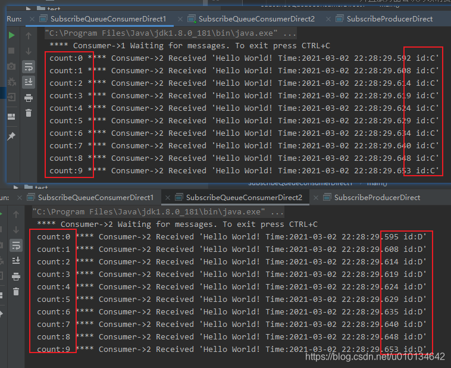Print the id:D console output

coord(16,276)
